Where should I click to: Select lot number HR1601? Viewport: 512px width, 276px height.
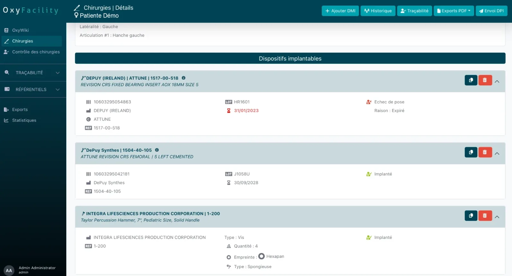point(242,102)
